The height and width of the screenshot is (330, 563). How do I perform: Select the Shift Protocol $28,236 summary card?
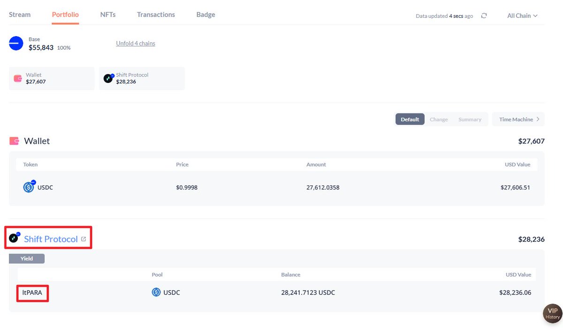(142, 78)
